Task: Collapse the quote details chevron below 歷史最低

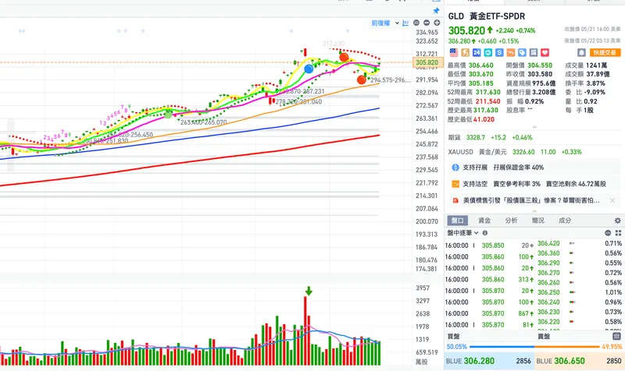Action: [x=534, y=127]
